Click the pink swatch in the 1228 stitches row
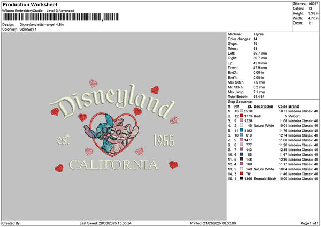 [242, 120]
